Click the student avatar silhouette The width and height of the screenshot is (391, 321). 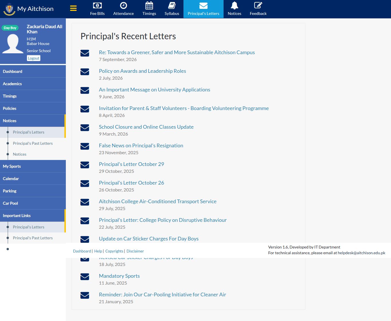(x=13, y=44)
